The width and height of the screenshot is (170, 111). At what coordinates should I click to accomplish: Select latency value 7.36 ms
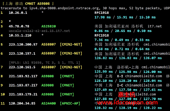pyautogui.click(x=102, y=40)
